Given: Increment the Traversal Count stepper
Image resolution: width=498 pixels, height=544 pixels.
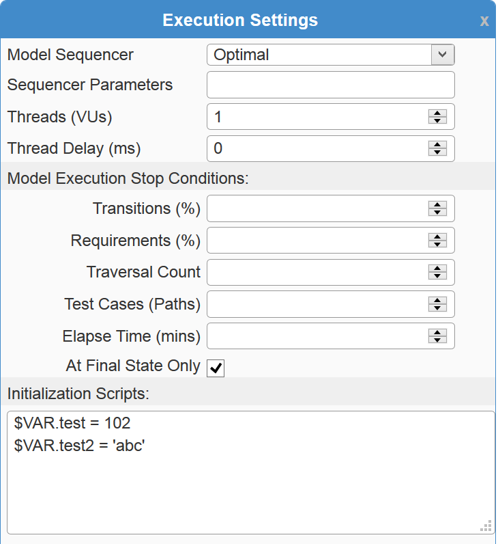Looking at the screenshot, I should tap(437, 269).
